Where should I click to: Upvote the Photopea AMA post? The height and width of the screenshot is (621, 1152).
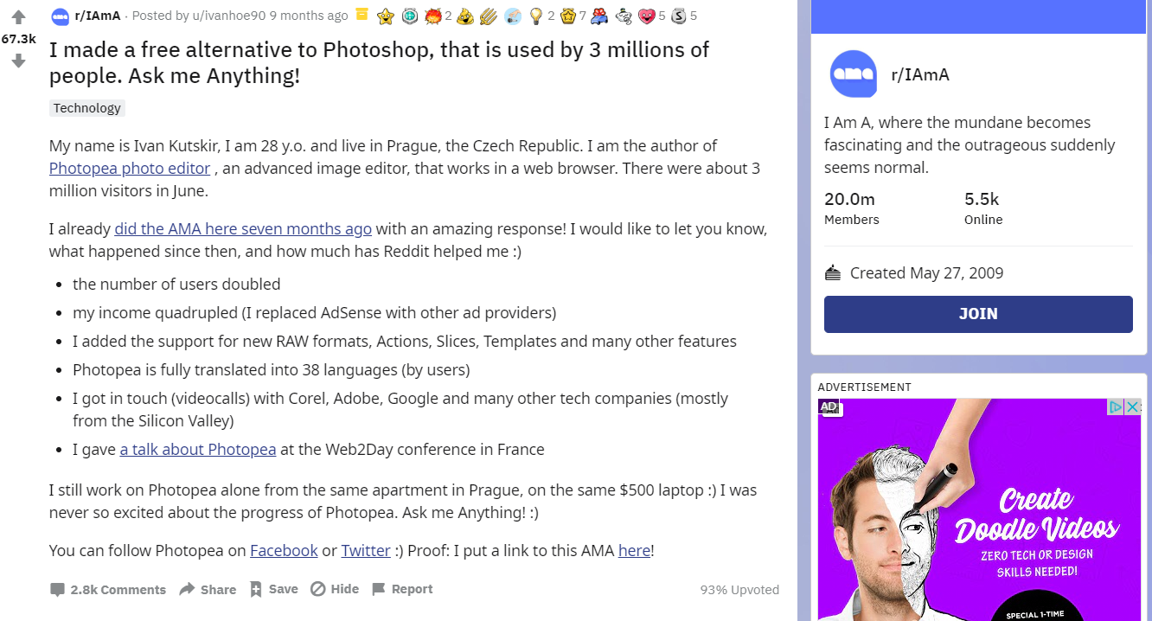click(x=18, y=17)
